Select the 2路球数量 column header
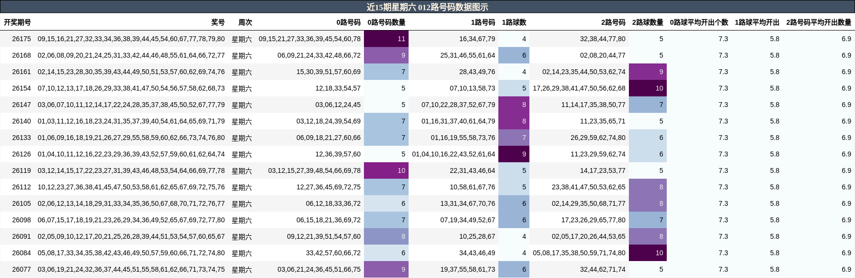Viewport: 855px width, 278px height. click(x=648, y=22)
